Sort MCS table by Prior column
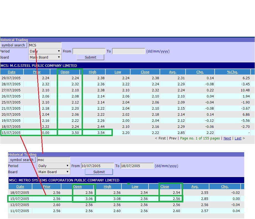Image resolution: width=255 pixels, height=219 pixels. click(37, 72)
